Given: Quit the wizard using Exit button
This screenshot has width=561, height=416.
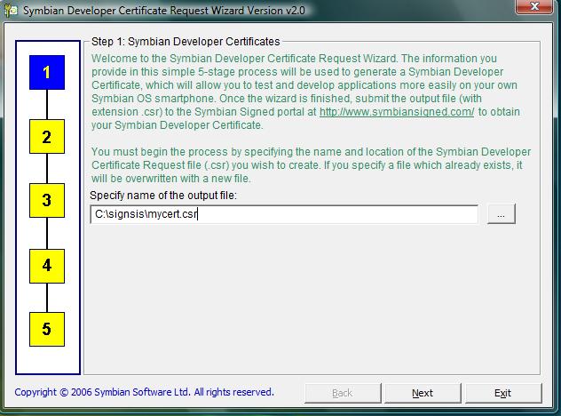Looking at the screenshot, I should tap(502, 393).
